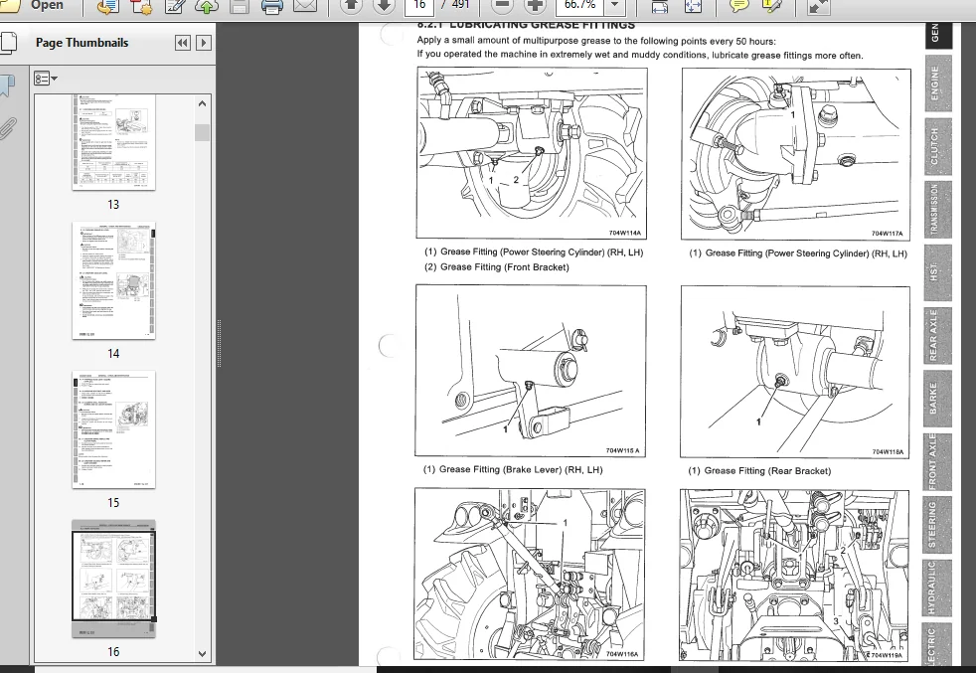
Task: Click the HYDRAULIC section tab on page
Action: (x=935, y=588)
